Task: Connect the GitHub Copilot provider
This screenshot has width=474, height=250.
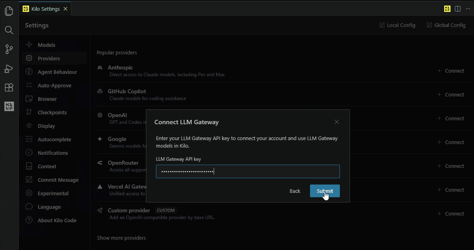Action: [451, 95]
